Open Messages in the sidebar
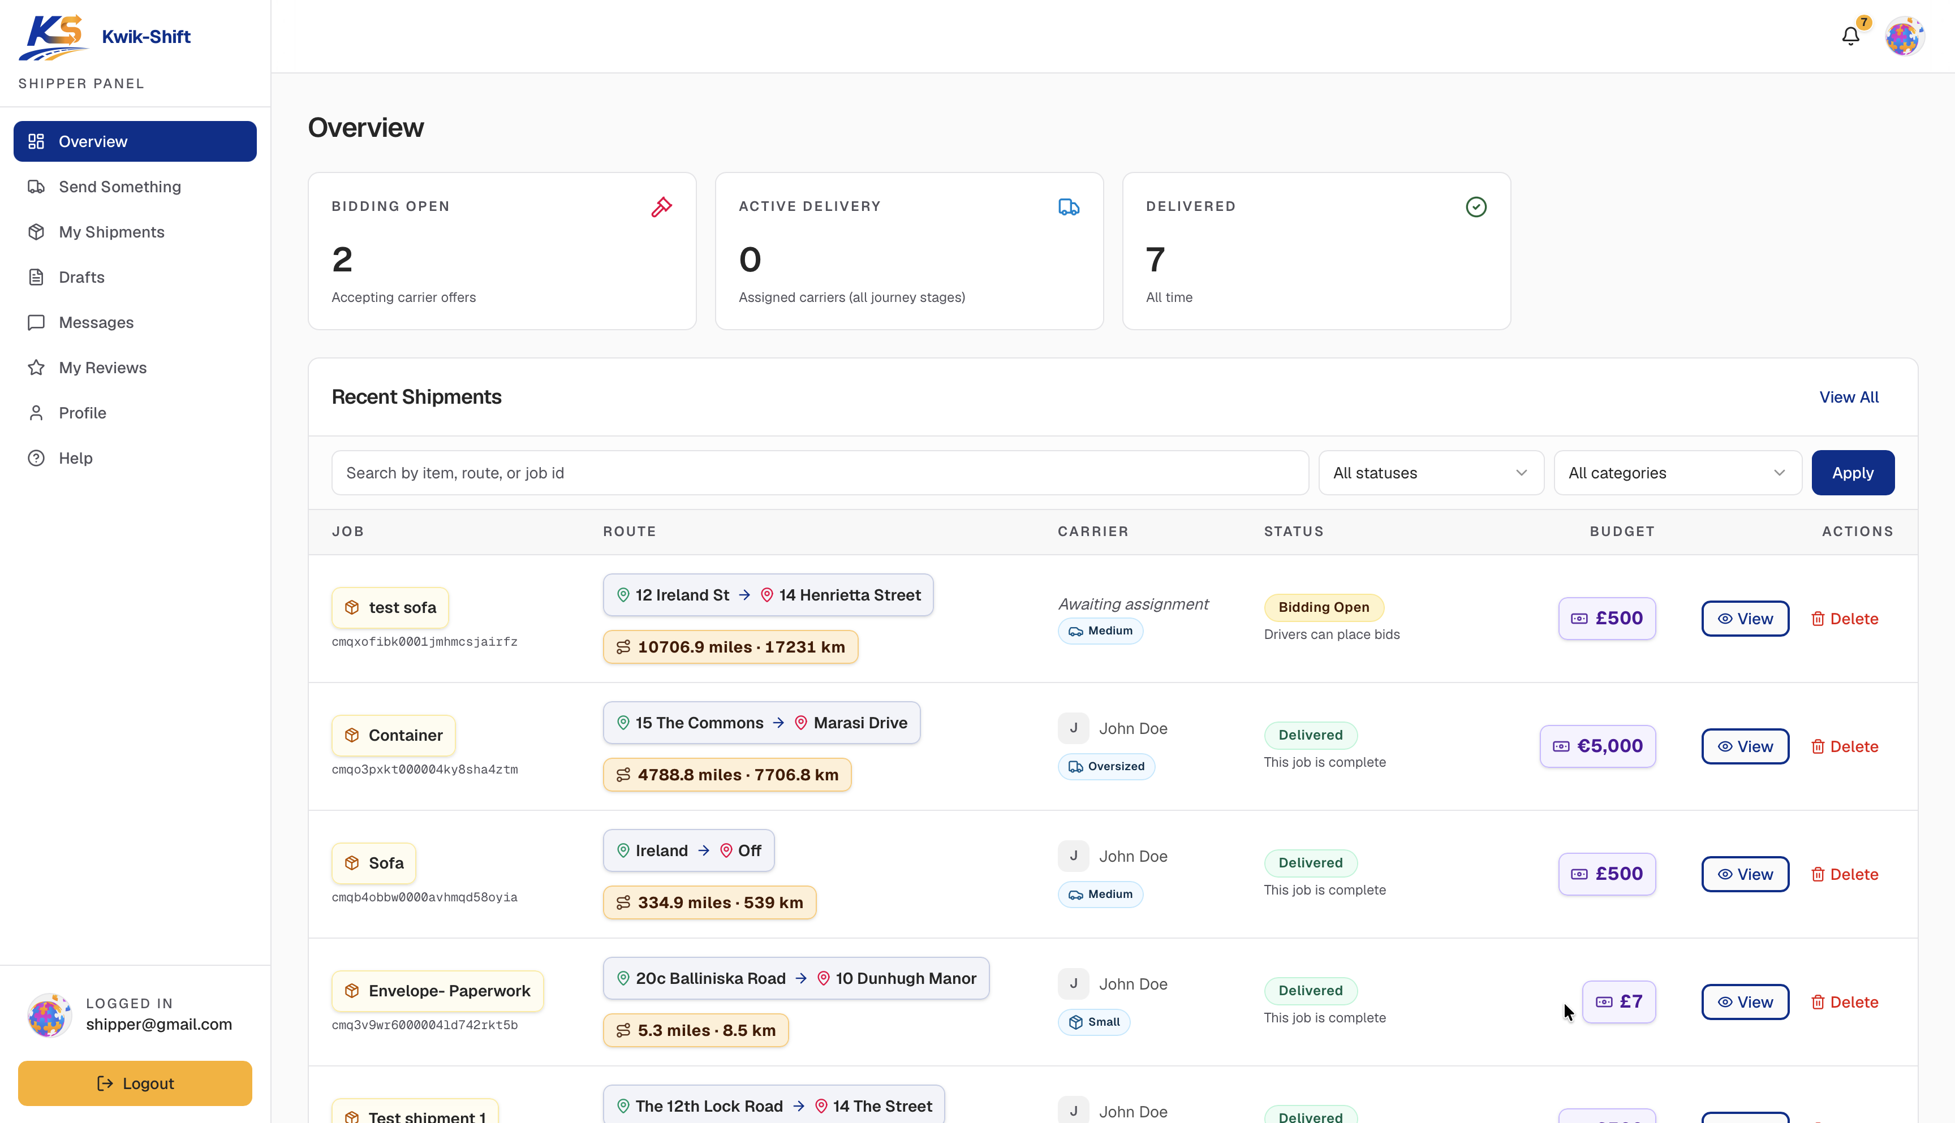1955x1123 pixels. click(135, 322)
